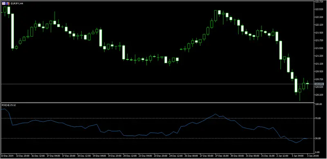327x159 pixels.
Task: Select the current price tag 120.591
Action: click(x=319, y=84)
